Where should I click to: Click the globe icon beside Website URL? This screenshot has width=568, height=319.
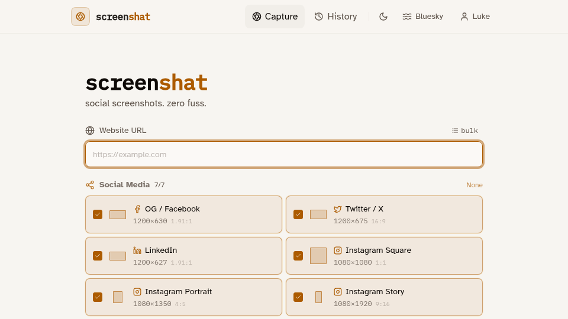(90, 131)
